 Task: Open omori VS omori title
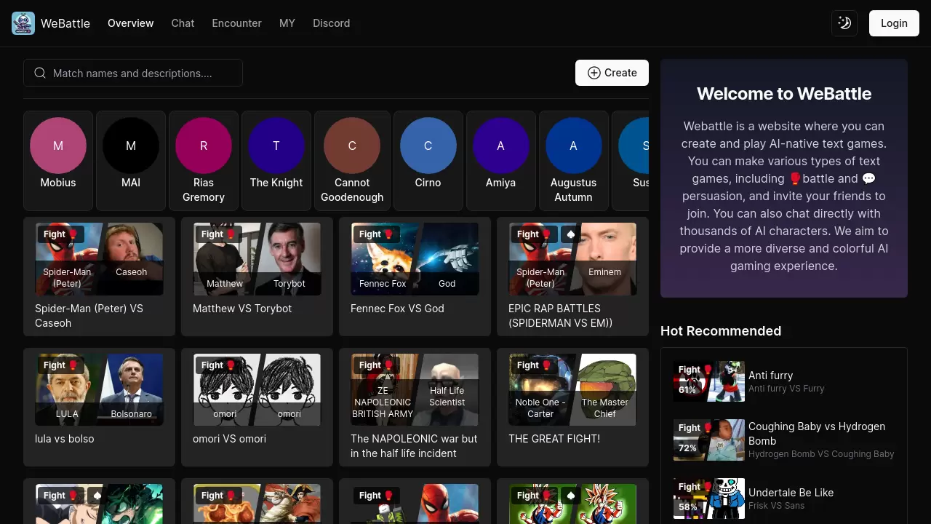(229, 439)
